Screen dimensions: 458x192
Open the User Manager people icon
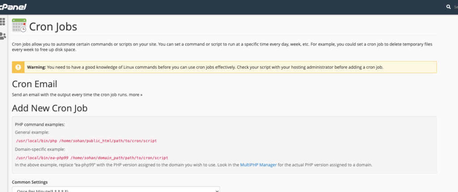pyautogui.click(x=3, y=36)
